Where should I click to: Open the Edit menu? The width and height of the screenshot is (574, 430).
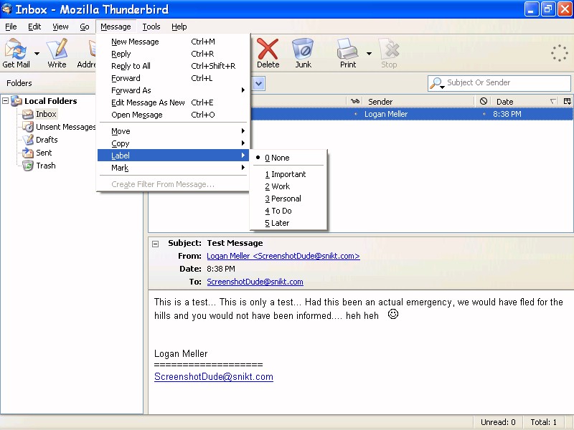[x=34, y=27]
